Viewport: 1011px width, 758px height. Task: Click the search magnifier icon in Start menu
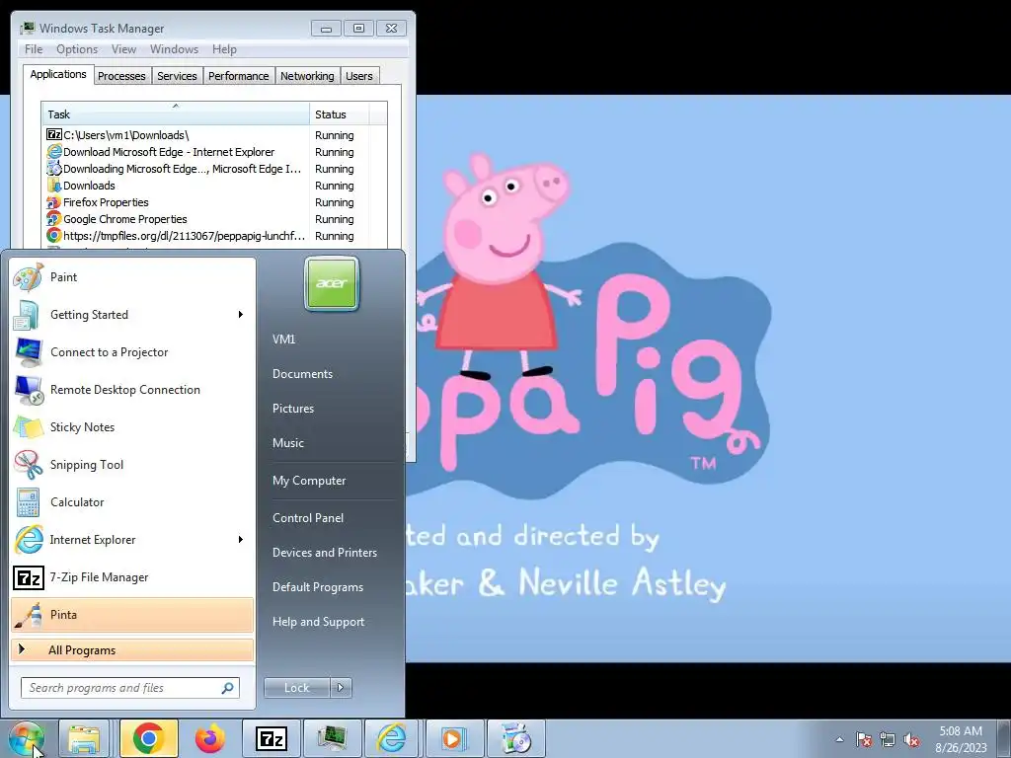[228, 688]
